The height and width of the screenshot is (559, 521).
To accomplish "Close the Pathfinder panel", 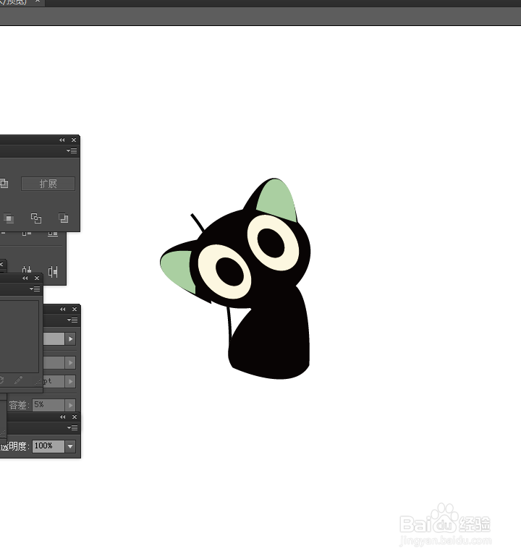I will click(x=74, y=140).
